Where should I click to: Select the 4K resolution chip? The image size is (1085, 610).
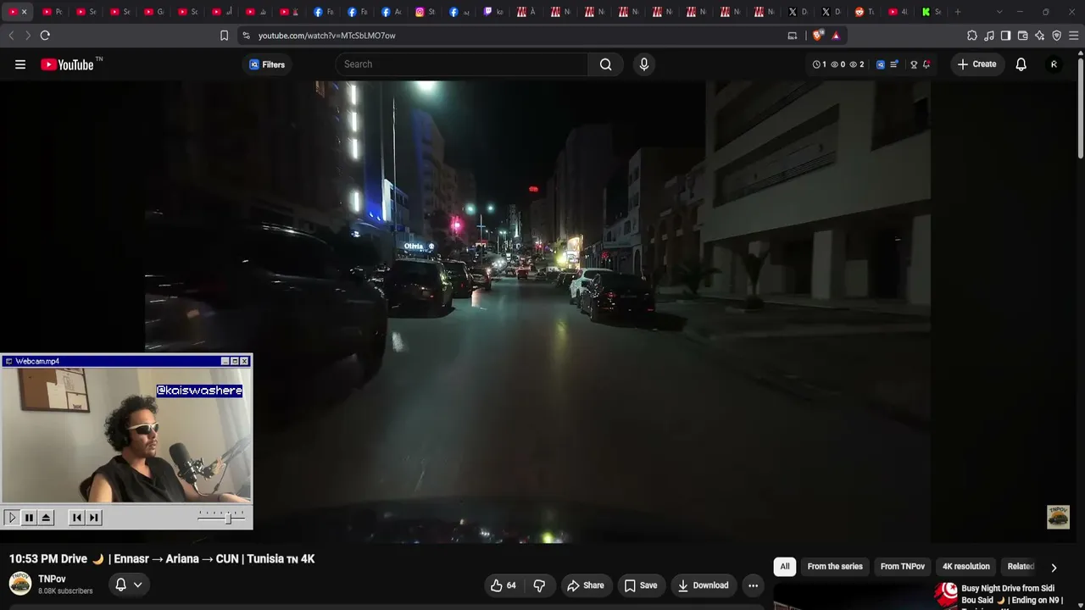(x=966, y=567)
